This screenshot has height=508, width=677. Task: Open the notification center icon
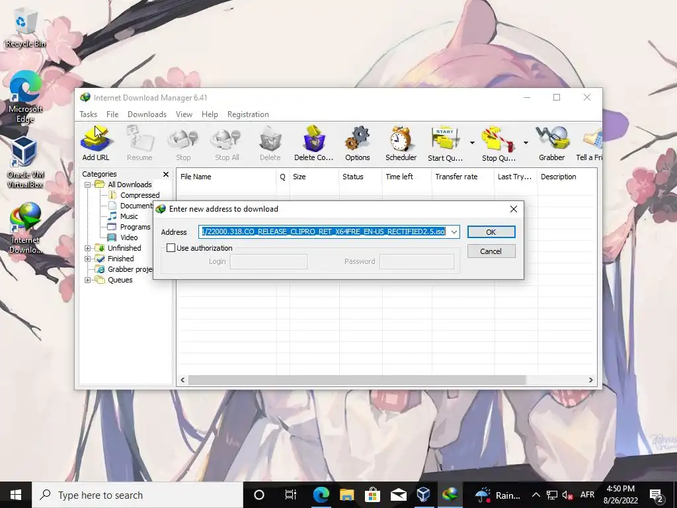(x=657, y=495)
